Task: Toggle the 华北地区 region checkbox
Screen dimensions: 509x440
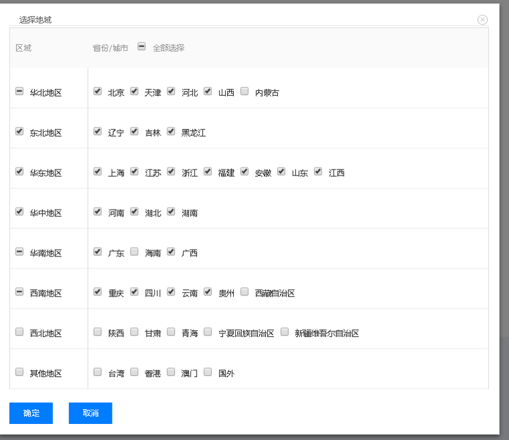Action: tap(19, 92)
